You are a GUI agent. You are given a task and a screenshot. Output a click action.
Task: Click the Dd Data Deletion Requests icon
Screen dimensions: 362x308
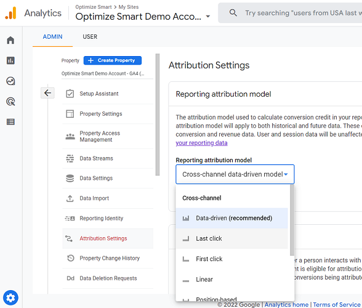tap(70, 278)
